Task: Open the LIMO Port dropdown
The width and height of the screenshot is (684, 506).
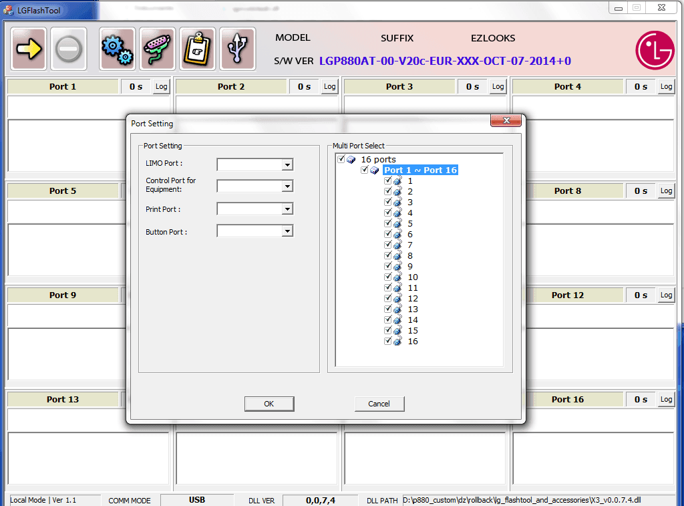Action: coord(287,164)
